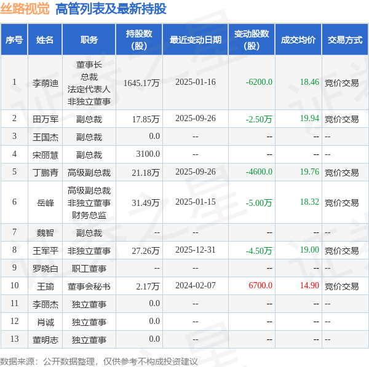Select the name 魏智
The height and width of the screenshot is (367, 369).
tap(45, 233)
